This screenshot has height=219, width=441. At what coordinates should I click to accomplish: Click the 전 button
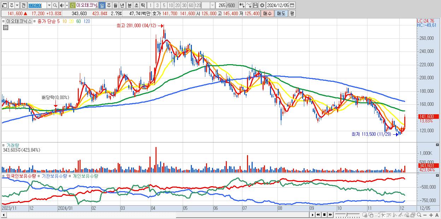point(23,5)
